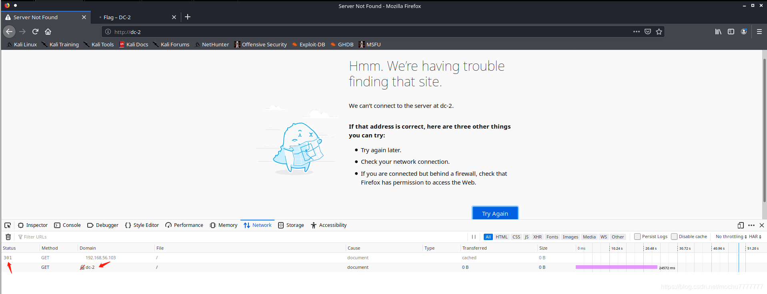Enable the Persist Logs checkbox

click(637, 236)
